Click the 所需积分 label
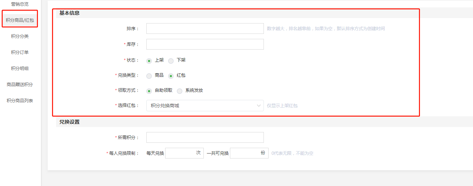The width and height of the screenshot is (473, 186). point(127,137)
